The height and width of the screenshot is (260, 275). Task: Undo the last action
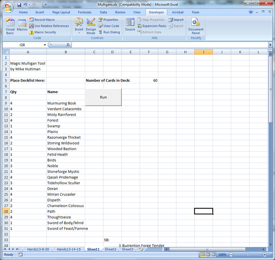25,5
